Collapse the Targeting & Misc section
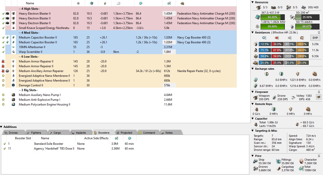Screen dimensions: 323x175 click(253, 131)
